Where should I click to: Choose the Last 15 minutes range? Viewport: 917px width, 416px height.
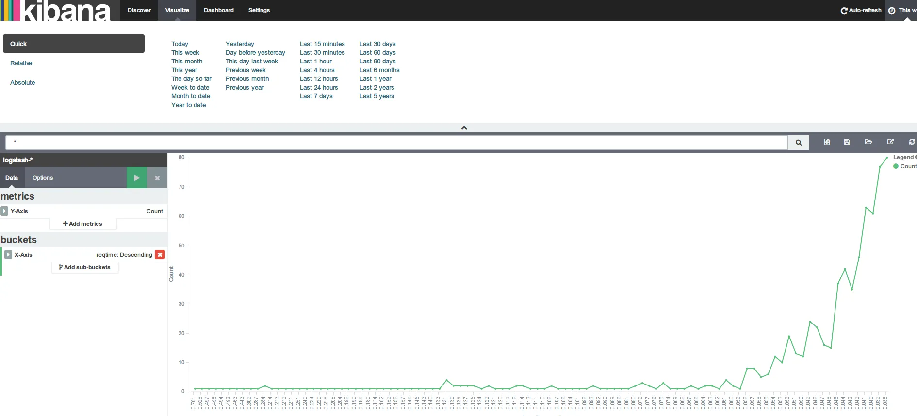click(322, 44)
